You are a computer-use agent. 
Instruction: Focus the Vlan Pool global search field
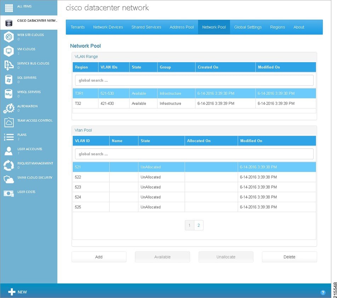tap(194, 154)
